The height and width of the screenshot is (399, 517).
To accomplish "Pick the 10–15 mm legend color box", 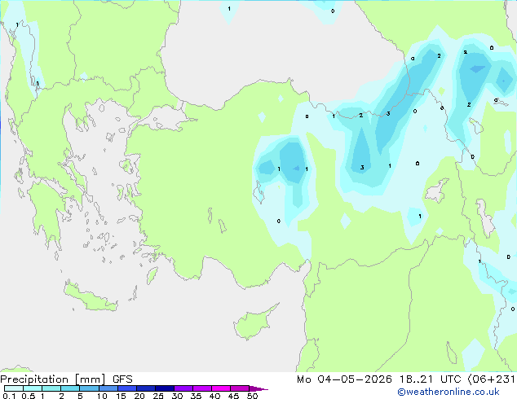I will coord(108,388).
